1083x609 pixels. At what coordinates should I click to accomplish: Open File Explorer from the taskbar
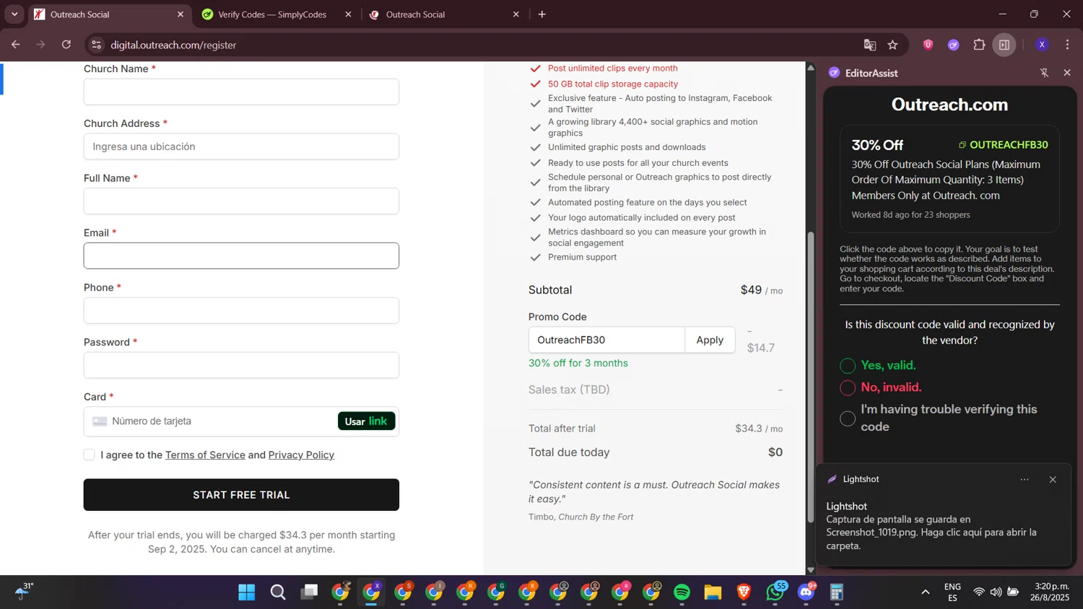pyautogui.click(x=713, y=592)
